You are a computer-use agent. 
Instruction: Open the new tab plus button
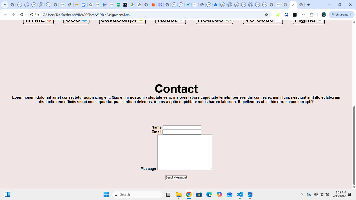click(309, 5)
